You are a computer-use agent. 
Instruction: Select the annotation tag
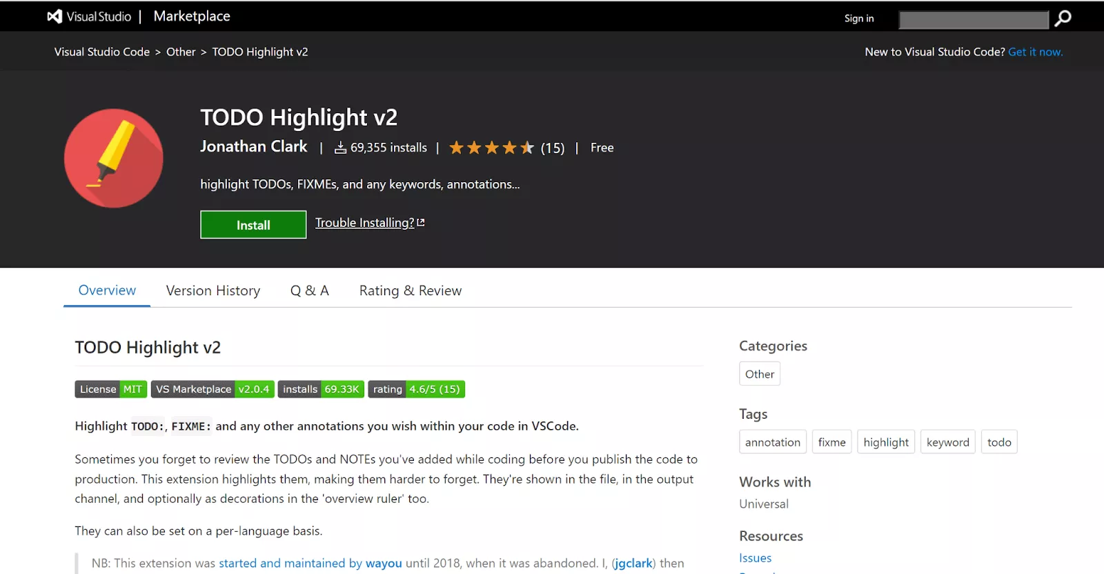point(773,442)
